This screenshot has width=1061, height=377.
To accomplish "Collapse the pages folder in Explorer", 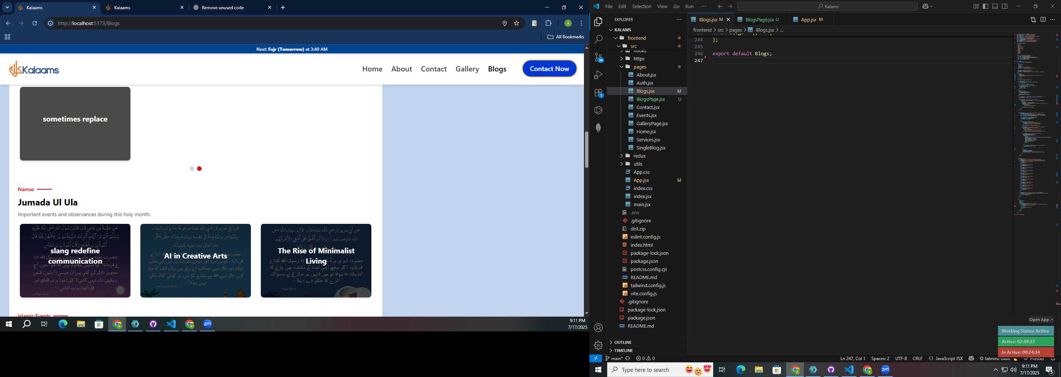I will (x=621, y=67).
